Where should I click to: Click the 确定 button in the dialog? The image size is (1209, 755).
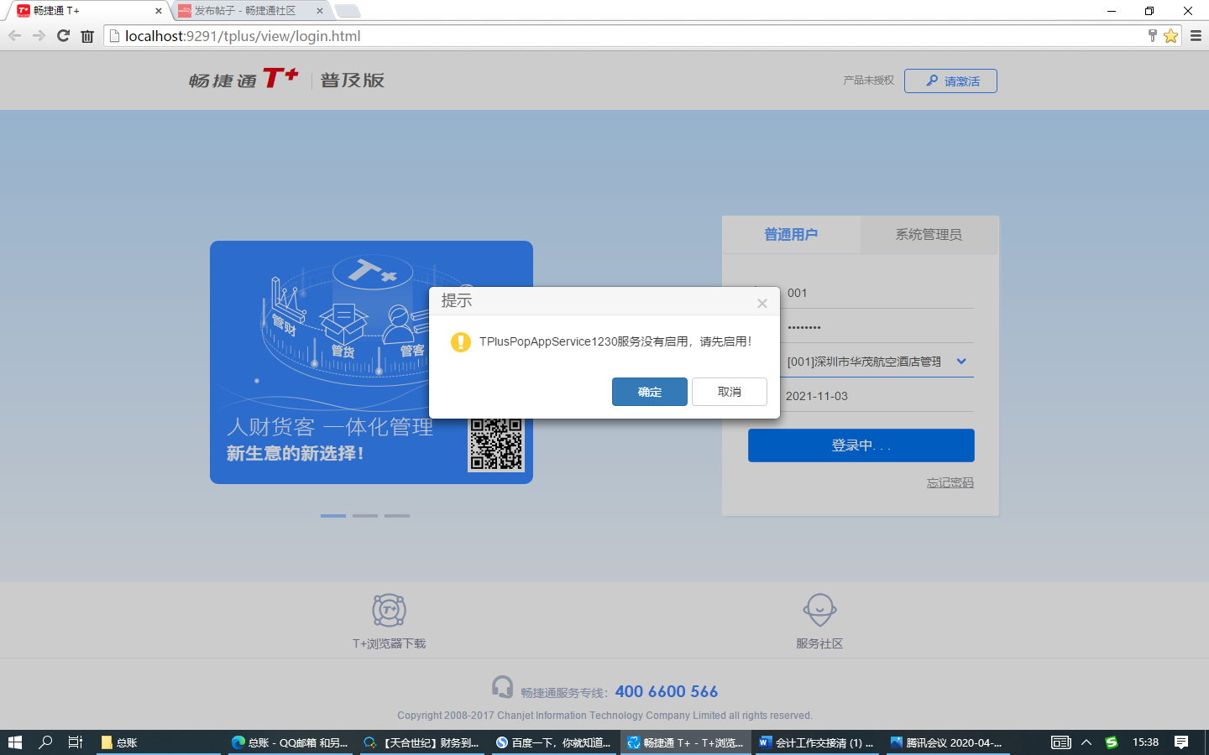(x=649, y=392)
